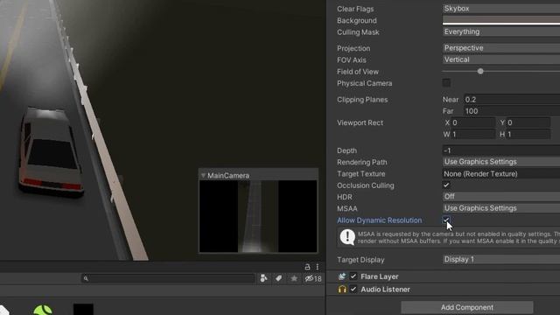Click the Search by Type icon
Image resolution: width=560 pixels, height=315 pixels.
click(263, 278)
